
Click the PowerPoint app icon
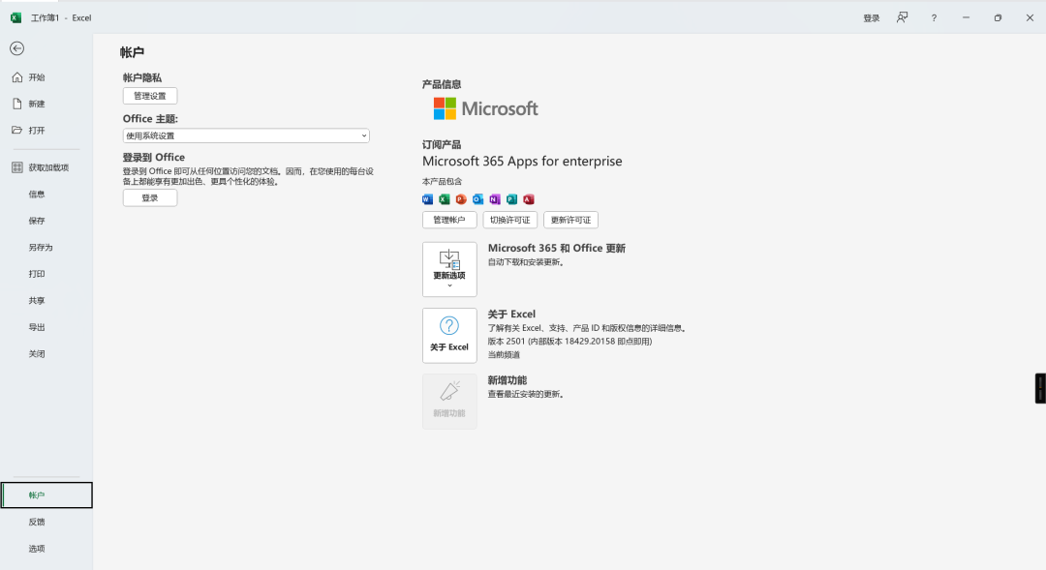pyautogui.click(x=461, y=199)
